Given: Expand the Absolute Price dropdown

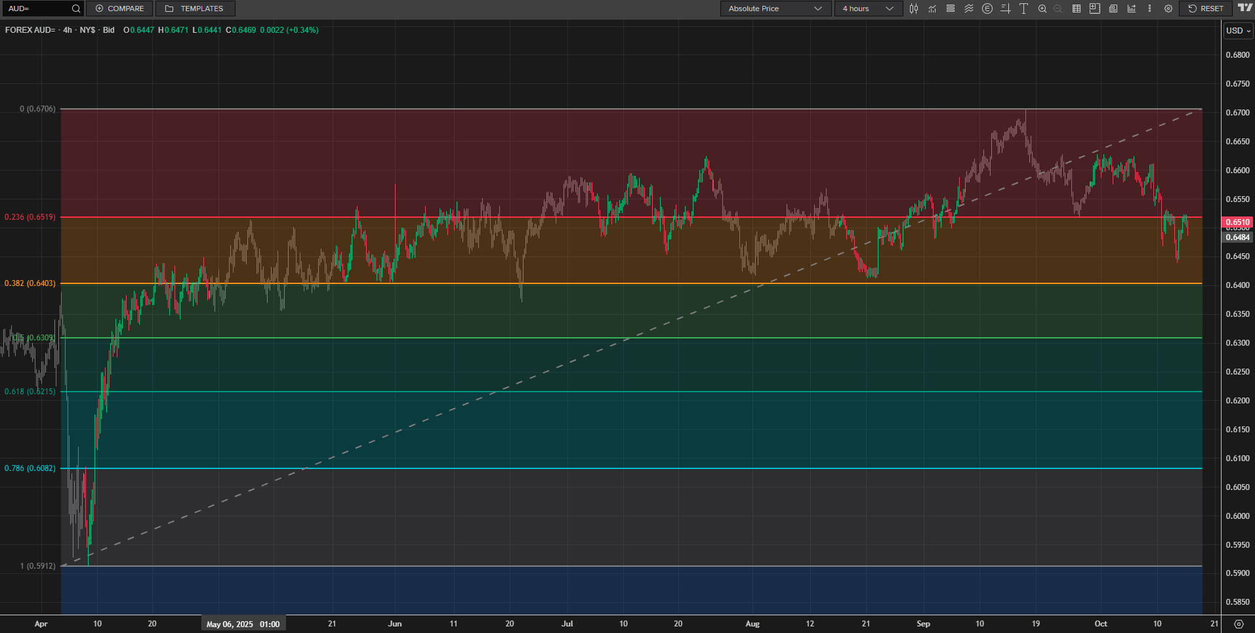Looking at the screenshot, I should tap(775, 9).
